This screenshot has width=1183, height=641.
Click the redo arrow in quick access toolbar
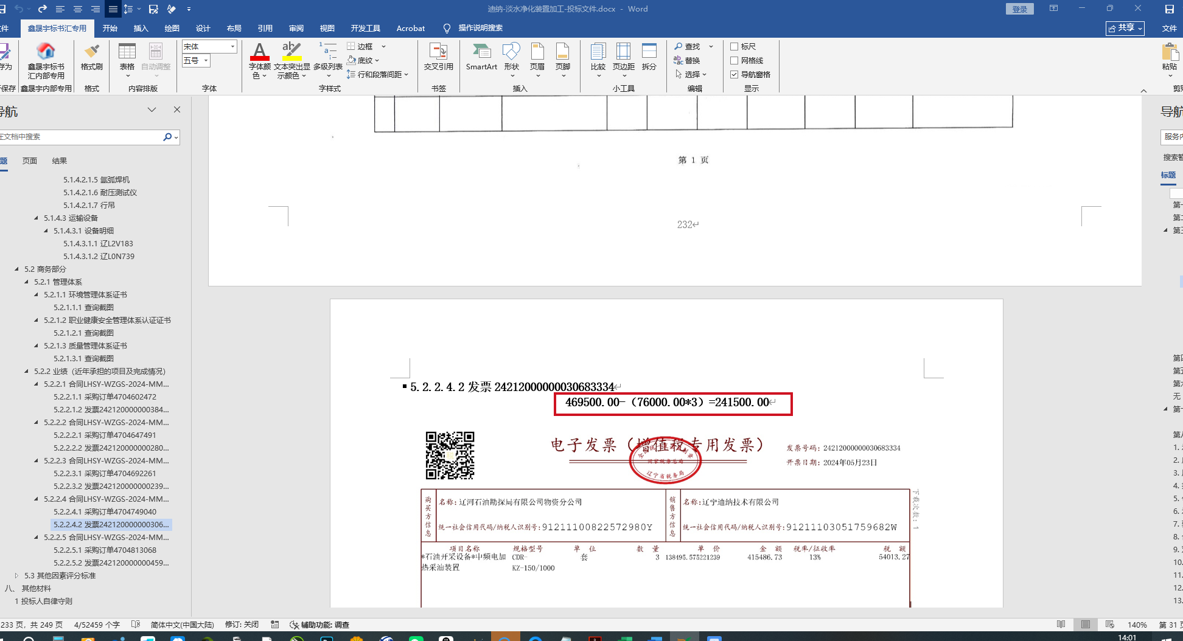[x=42, y=9]
